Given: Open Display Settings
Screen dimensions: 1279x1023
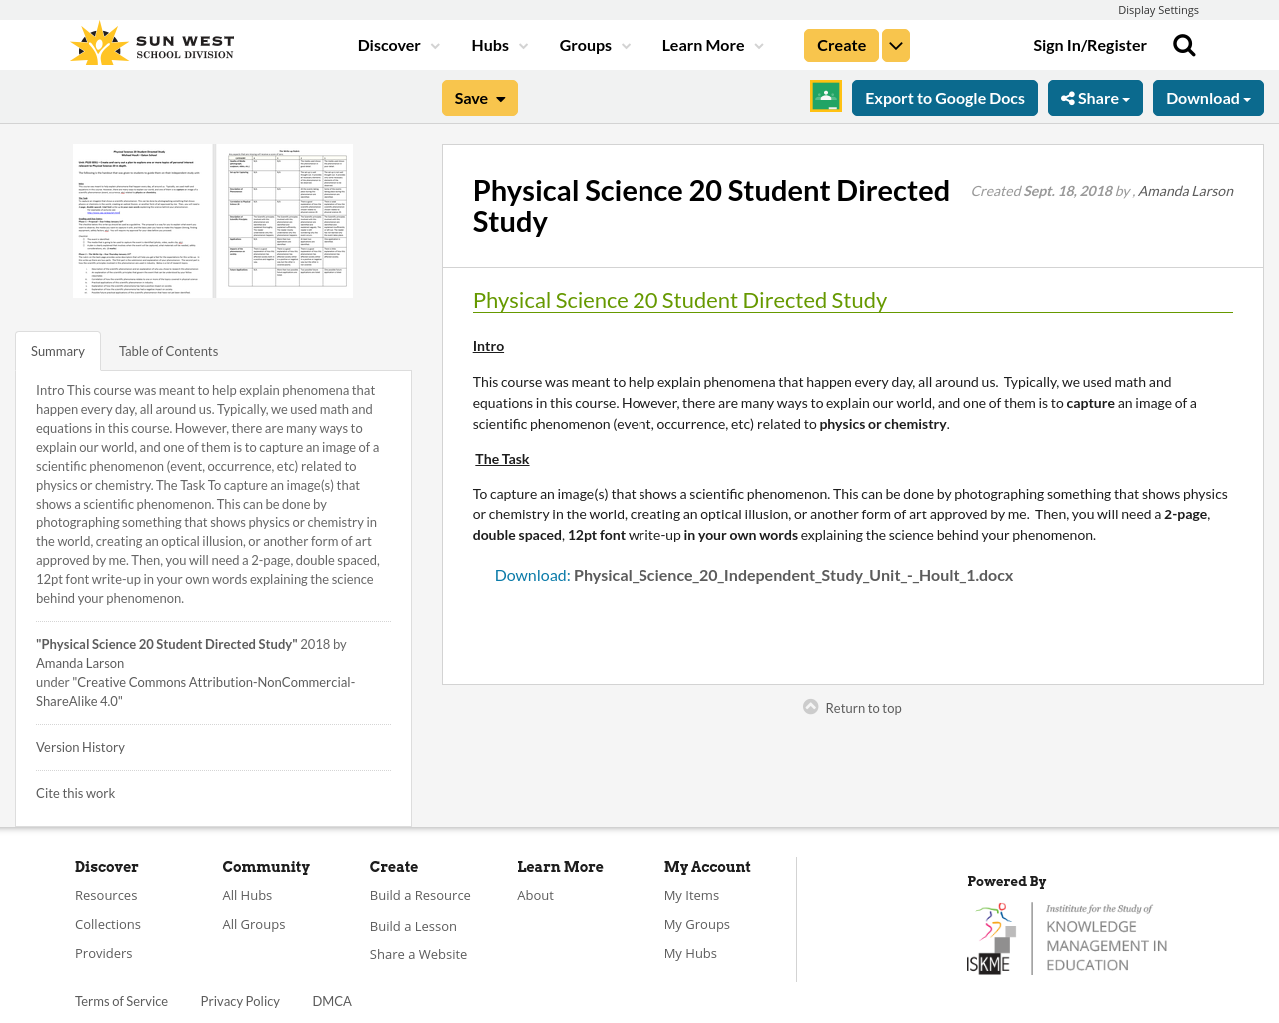Looking at the screenshot, I should (1158, 8).
